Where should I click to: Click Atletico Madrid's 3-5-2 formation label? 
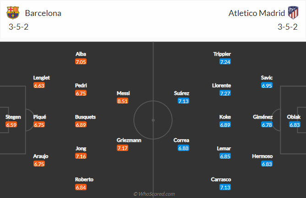click(x=287, y=27)
